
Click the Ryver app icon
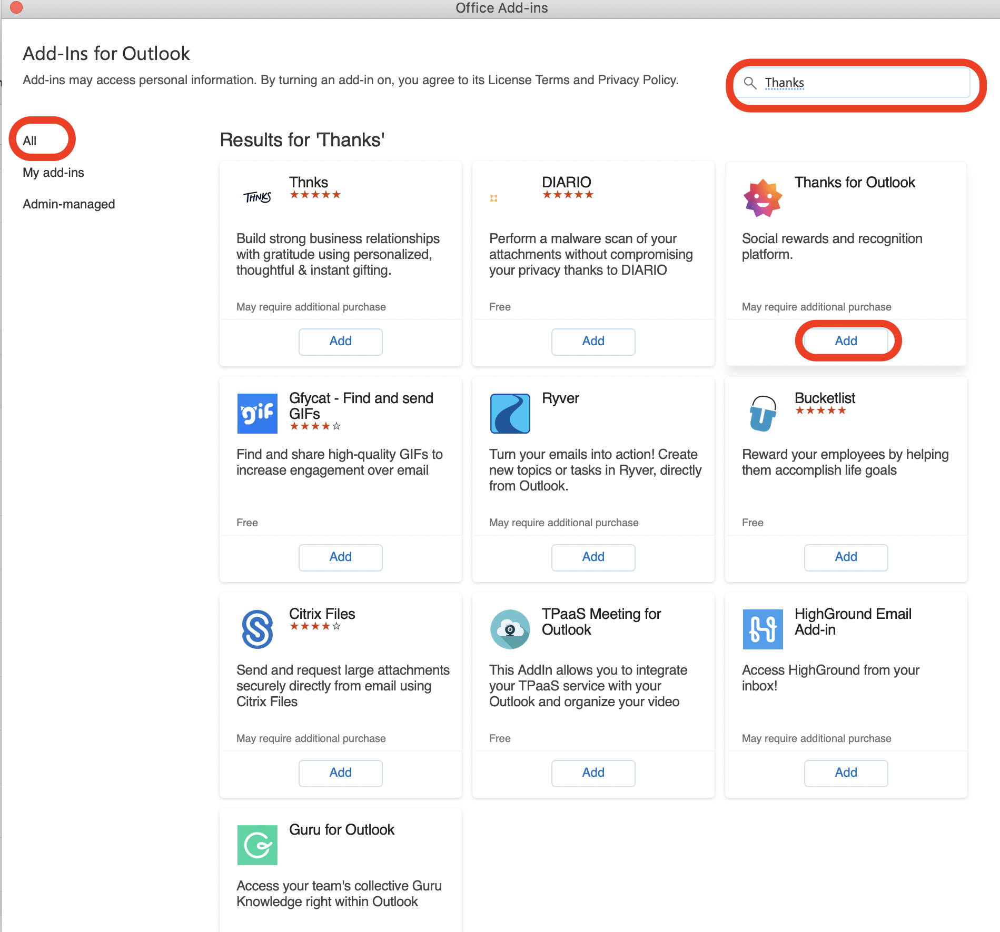pyautogui.click(x=510, y=413)
